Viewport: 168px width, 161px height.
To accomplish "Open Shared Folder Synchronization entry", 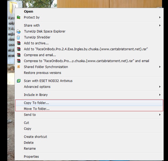I will pyautogui.click(x=89, y=67).
